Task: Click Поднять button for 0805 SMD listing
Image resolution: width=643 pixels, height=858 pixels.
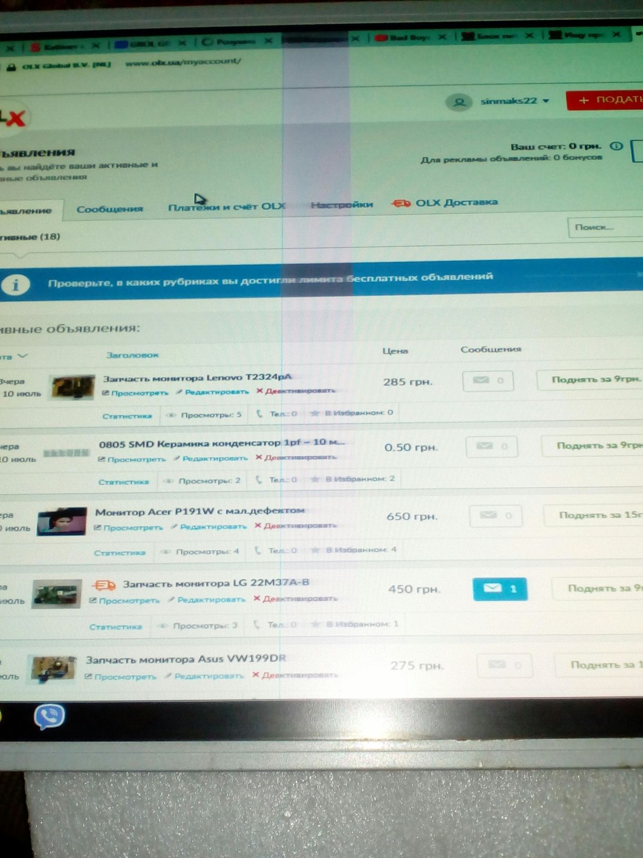Action: 592,446
